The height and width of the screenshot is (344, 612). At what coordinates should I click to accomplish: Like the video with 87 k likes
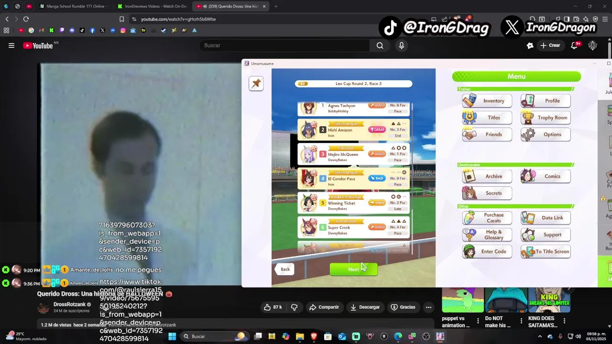273,307
